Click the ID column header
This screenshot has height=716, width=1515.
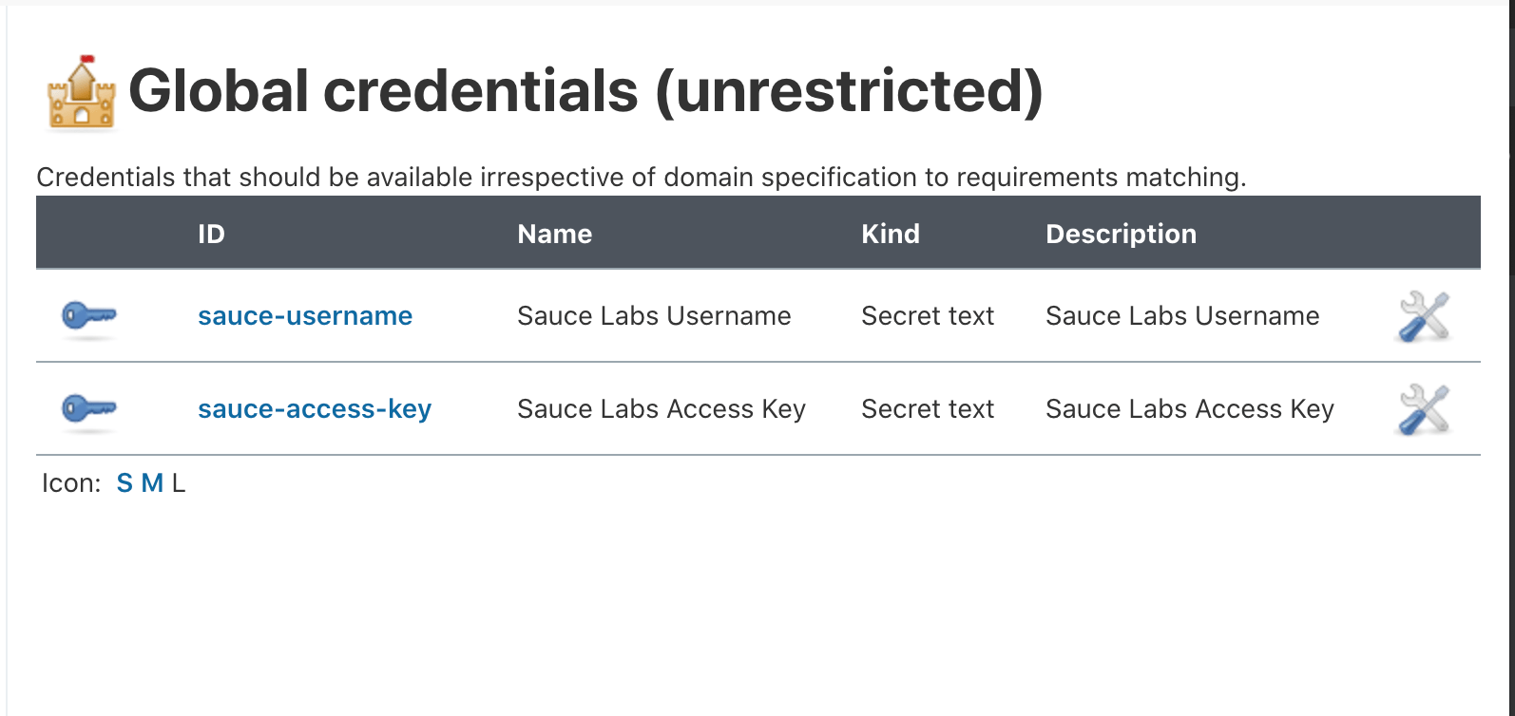tap(212, 234)
